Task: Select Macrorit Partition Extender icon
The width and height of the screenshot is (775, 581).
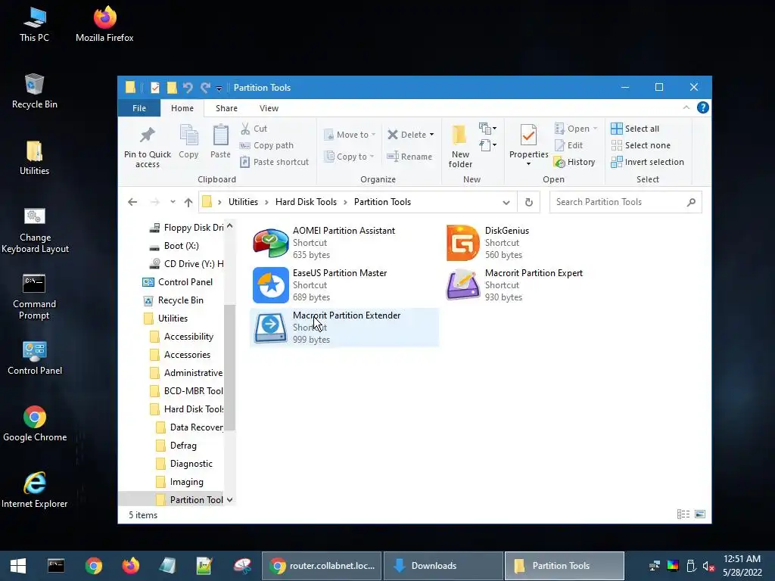Action: (x=270, y=327)
